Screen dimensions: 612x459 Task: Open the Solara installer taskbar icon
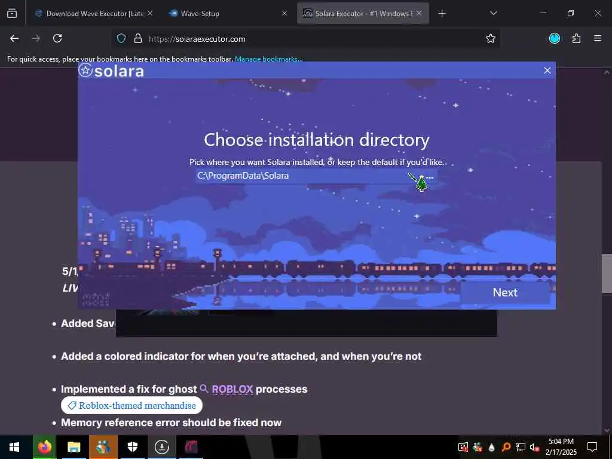click(x=191, y=447)
